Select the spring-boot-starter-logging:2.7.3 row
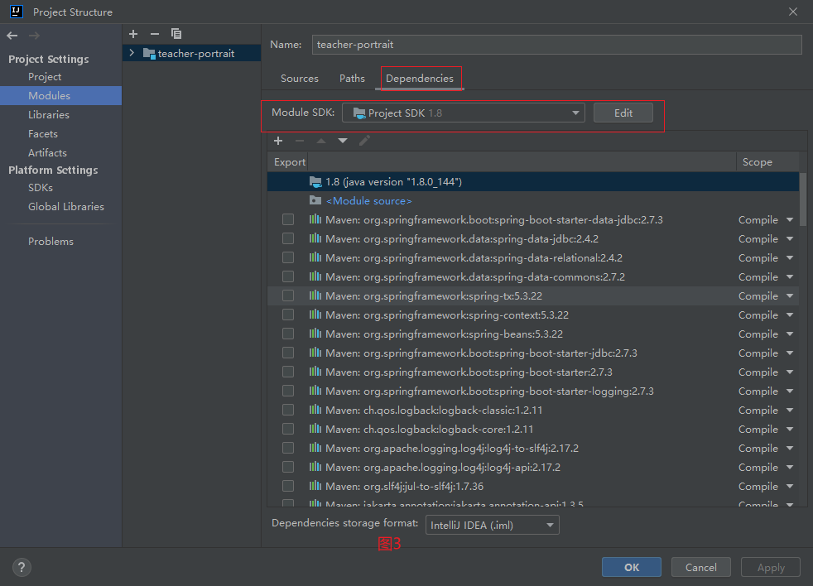The image size is (813, 586). [533, 391]
